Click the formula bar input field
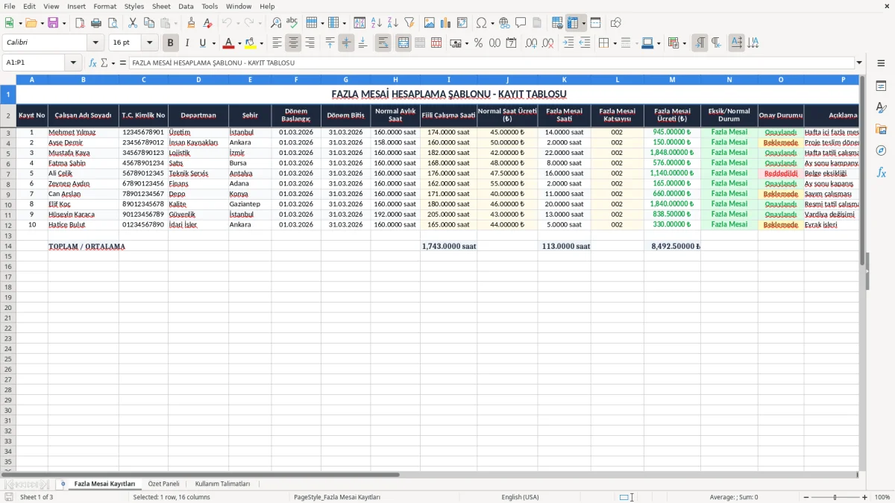 point(492,63)
